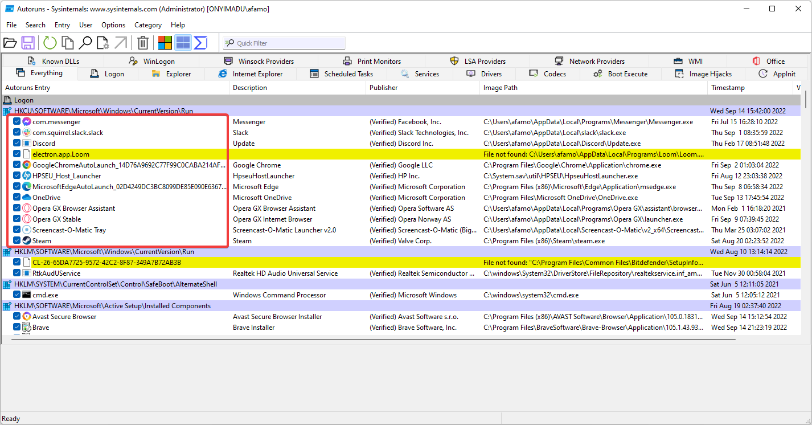Toggle the RtkAudUService checkbox
The width and height of the screenshot is (812, 425).
17,273
